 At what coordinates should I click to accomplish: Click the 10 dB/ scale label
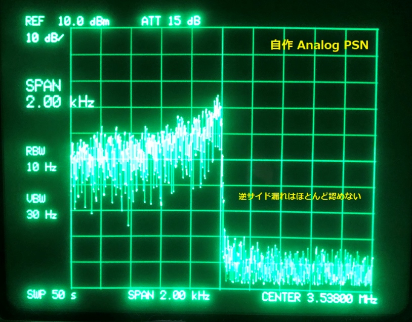pyautogui.click(x=45, y=38)
